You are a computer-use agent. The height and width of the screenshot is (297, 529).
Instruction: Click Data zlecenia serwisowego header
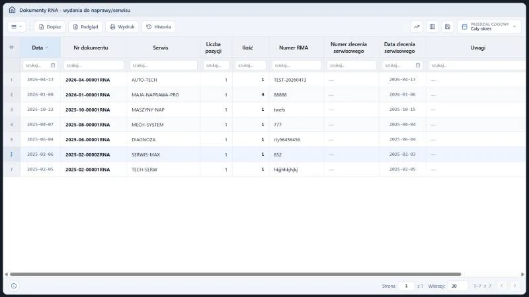[399, 48]
